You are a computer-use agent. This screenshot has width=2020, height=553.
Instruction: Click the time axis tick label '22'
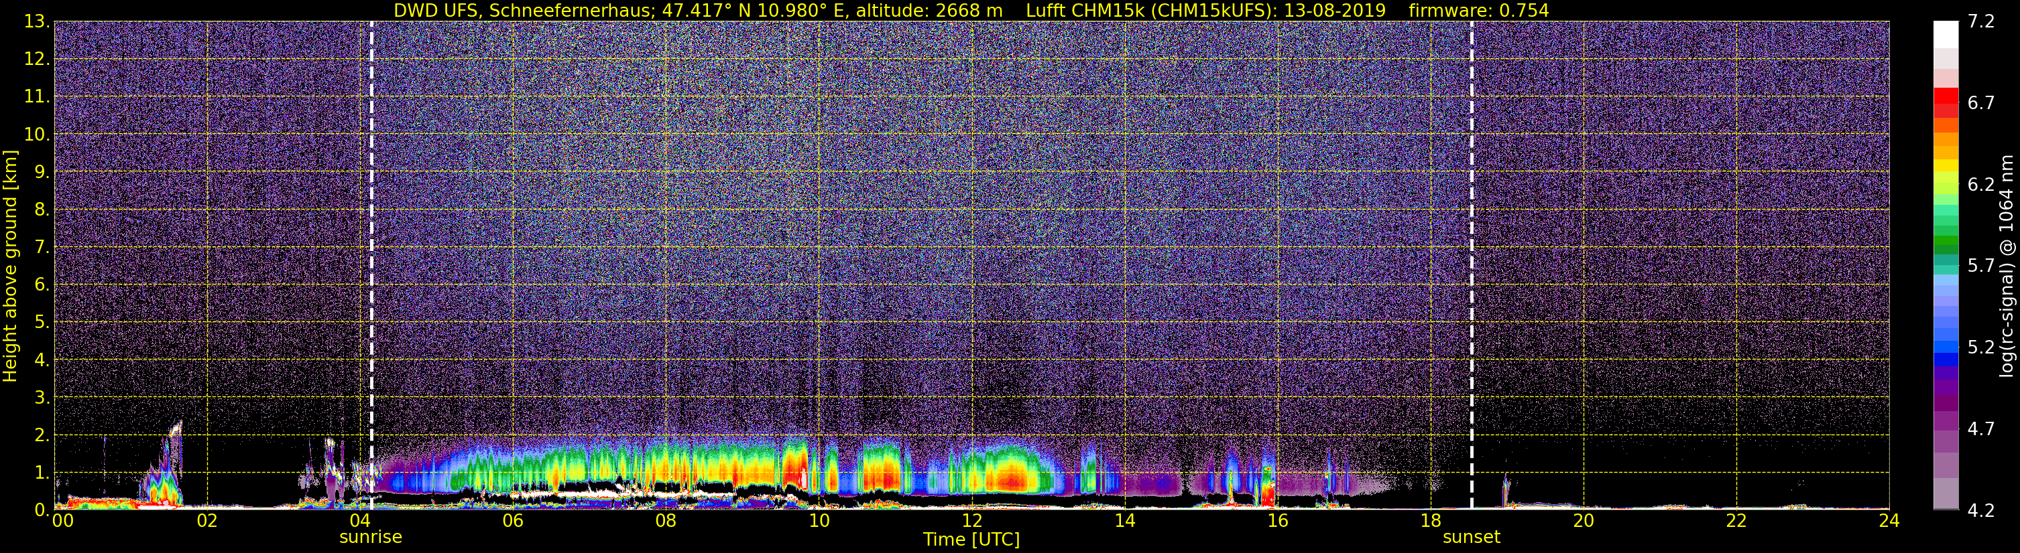click(1736, 521)
